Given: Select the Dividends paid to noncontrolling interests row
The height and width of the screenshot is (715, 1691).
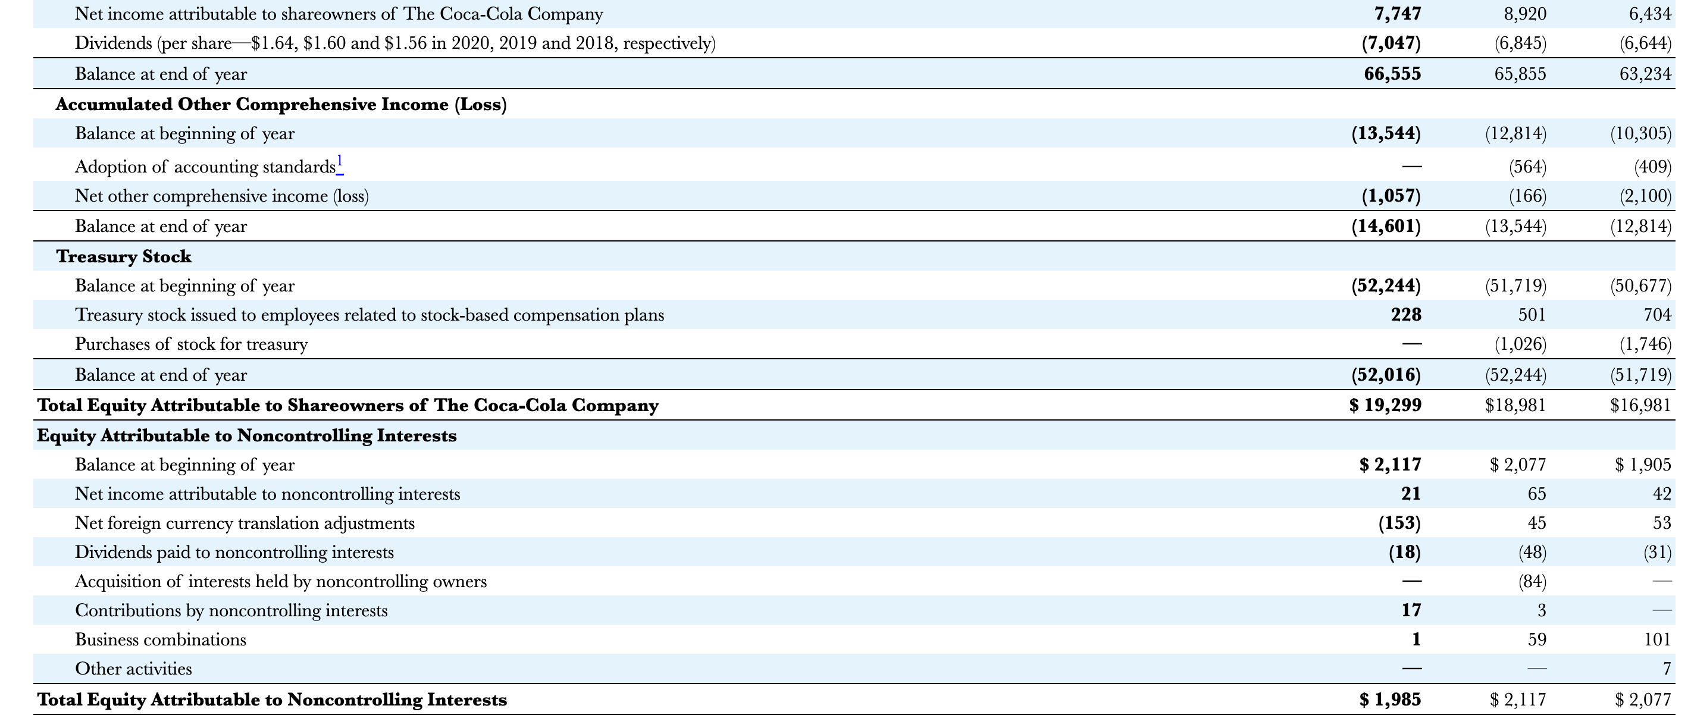Looking at the screenshot, I should (235, 552).
